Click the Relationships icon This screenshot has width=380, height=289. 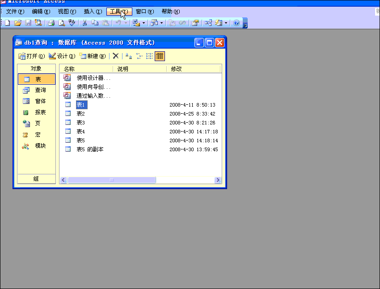pyautogui.click(x=208, y=23)
